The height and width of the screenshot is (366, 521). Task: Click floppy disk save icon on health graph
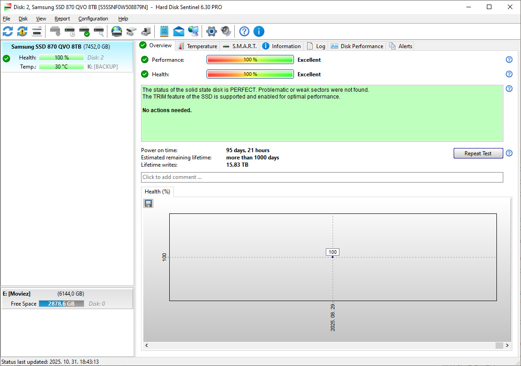pos(148,203)
